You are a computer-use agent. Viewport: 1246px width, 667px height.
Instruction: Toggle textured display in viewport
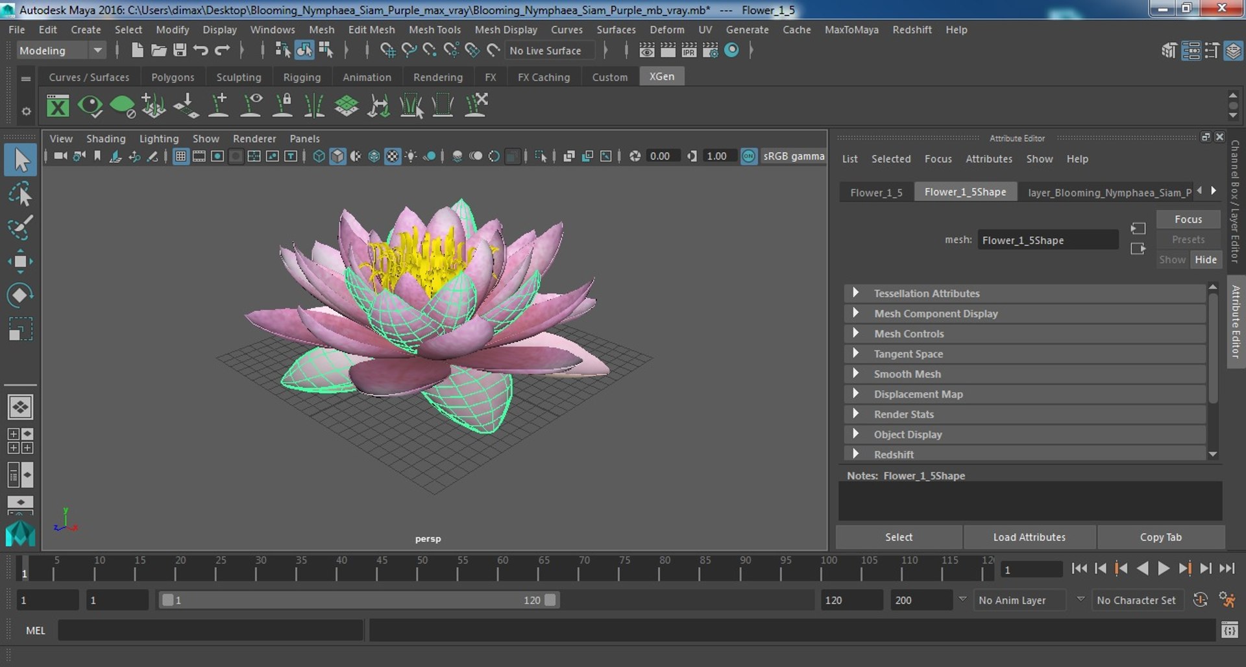click(393, 156)
